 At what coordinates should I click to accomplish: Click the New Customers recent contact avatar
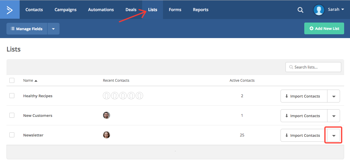[x=106, y=115]
